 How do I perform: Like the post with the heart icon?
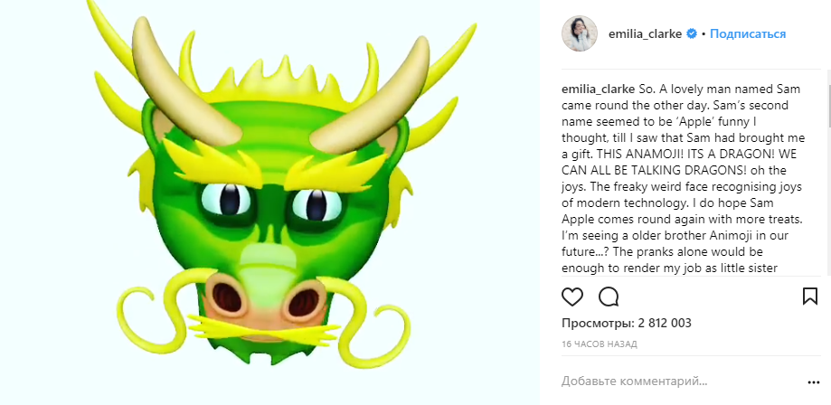572,297
